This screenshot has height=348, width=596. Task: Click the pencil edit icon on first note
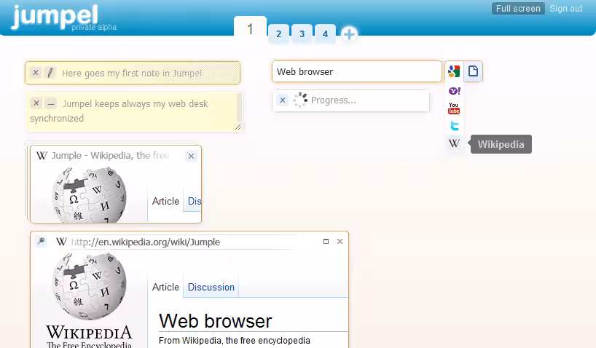pos(50,73)
